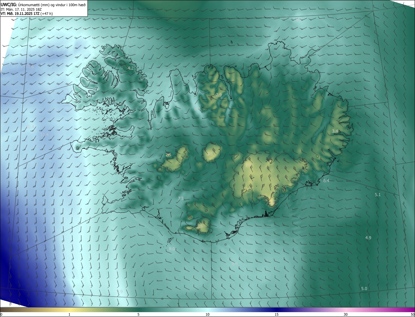Click the 11.6 value off the northwest coast
This screenshot has height=317, width=415.
[30, 67]
